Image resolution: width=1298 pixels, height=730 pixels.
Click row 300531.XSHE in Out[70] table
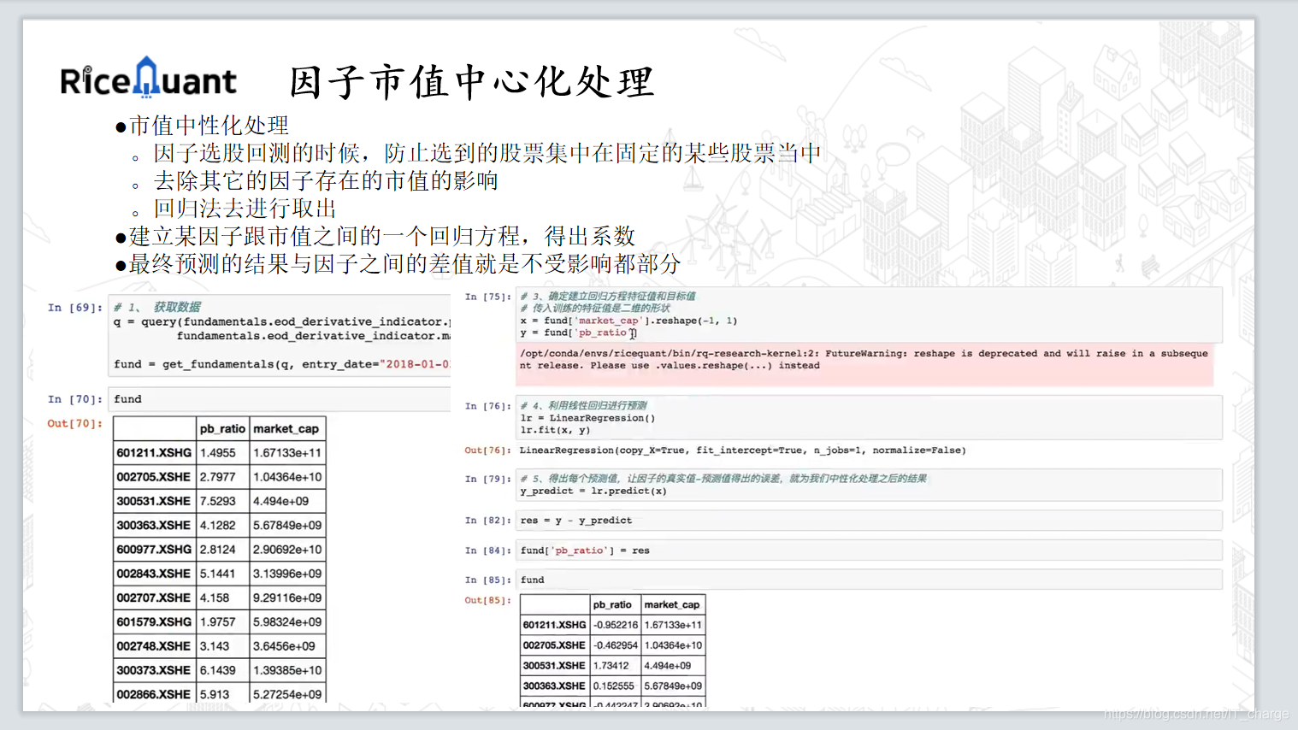coord(220,501)
